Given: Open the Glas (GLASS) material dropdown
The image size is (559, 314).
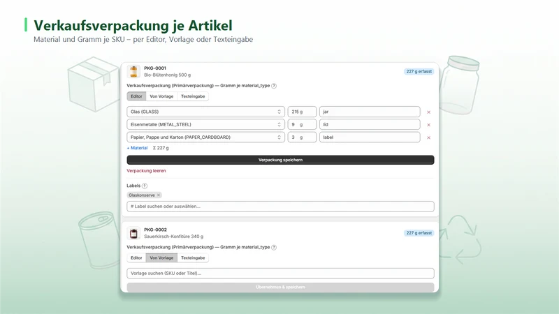Looking at the screenshot, I should pos(205,112).
